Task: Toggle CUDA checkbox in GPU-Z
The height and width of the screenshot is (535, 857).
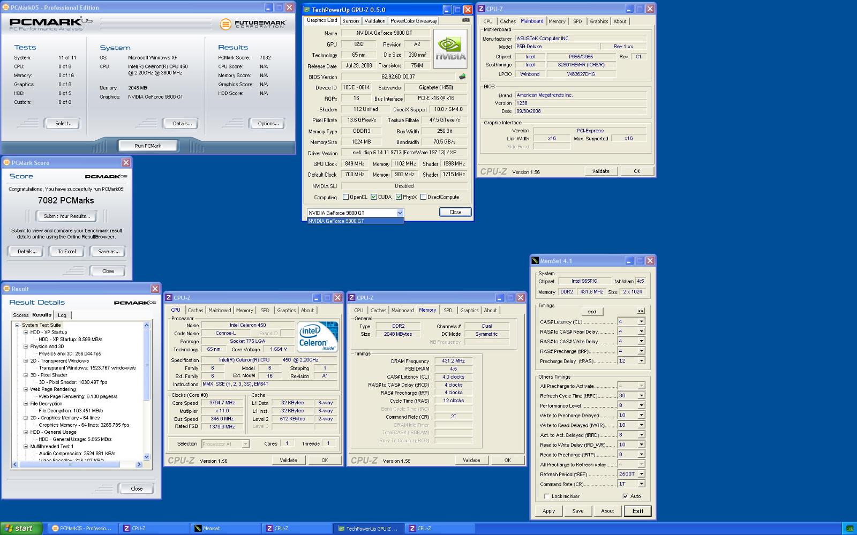Action: coord(374,197)
